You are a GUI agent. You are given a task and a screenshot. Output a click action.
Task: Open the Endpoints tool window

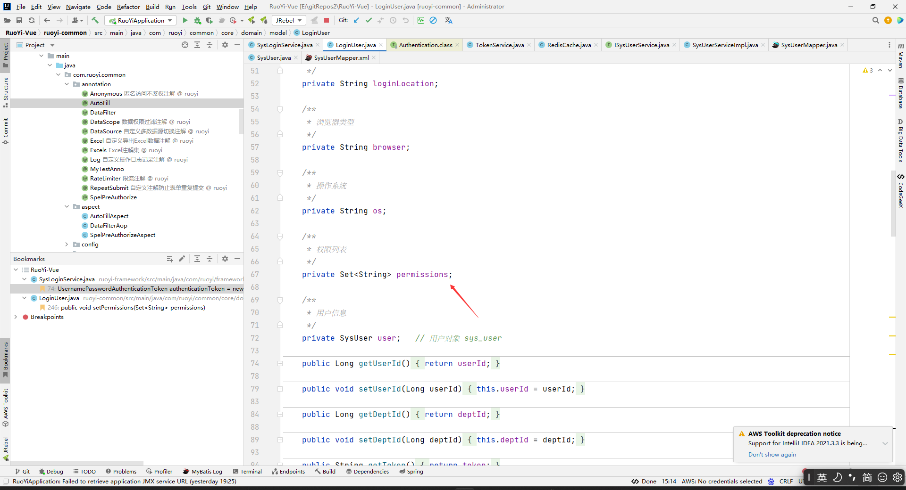pyautogui.click(x=288, y=471)
